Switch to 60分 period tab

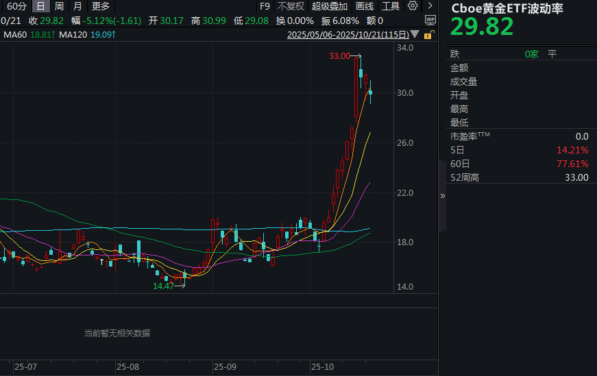(x=16, y=6)
